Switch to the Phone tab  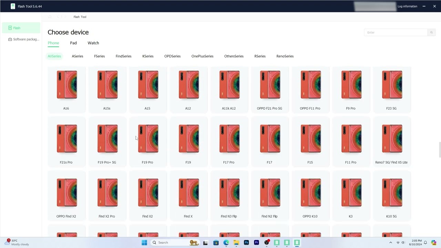point(53,43)
